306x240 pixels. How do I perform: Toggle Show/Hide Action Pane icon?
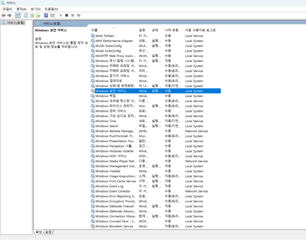pos(52,16)
